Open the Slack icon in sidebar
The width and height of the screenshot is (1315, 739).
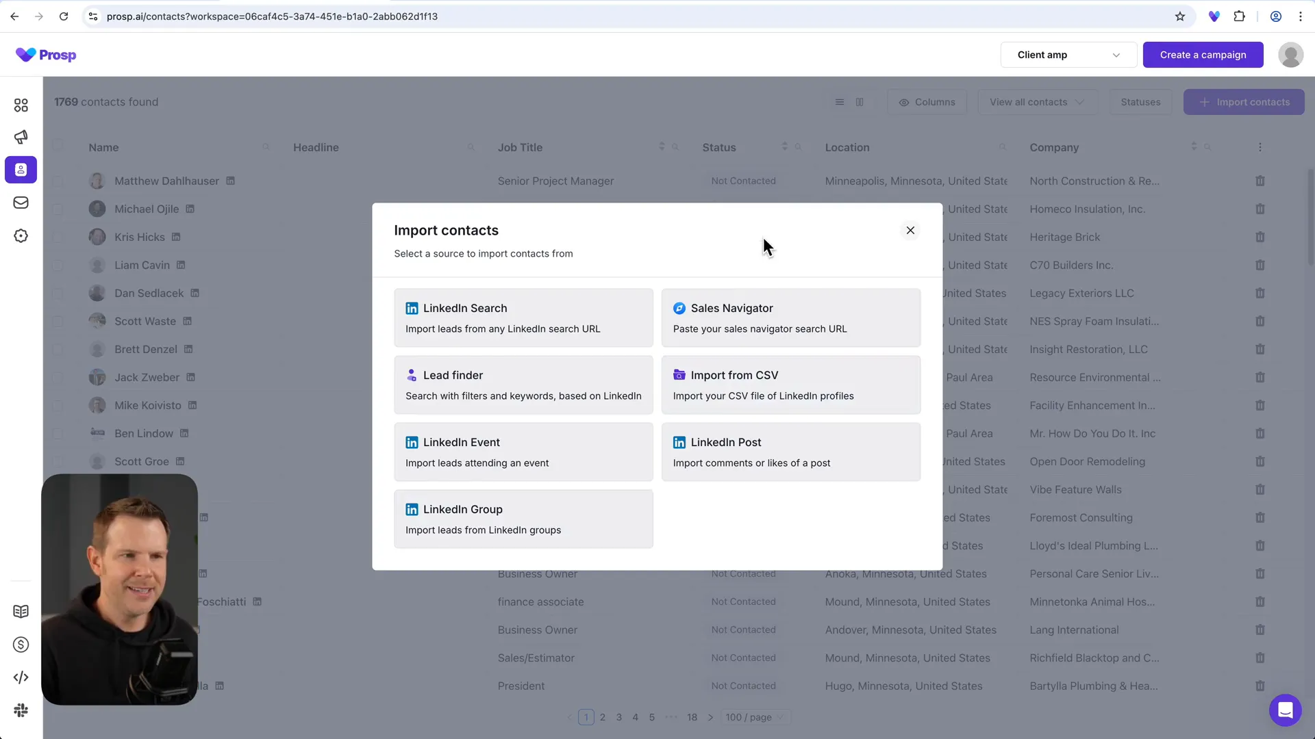[x=21, y=710]
